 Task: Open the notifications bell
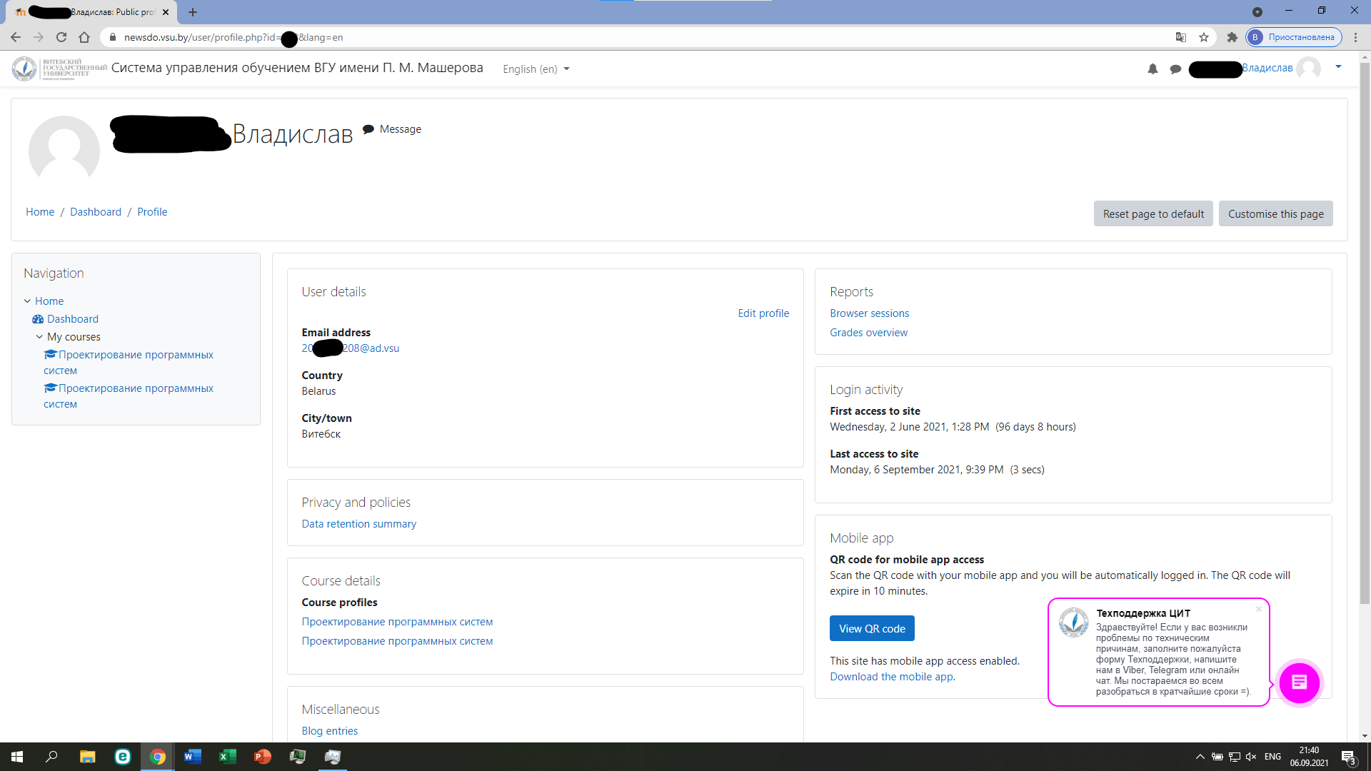1152,69
